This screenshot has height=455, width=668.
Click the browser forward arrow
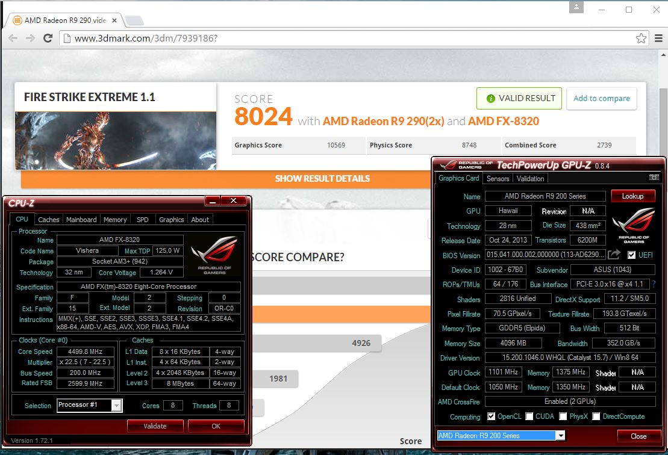(30, 39)
